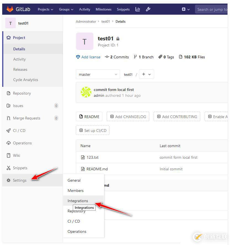230x245 pixels.
Task: Click the Wiki book icon
Action: pyautogui.click(x=9, y=155)
